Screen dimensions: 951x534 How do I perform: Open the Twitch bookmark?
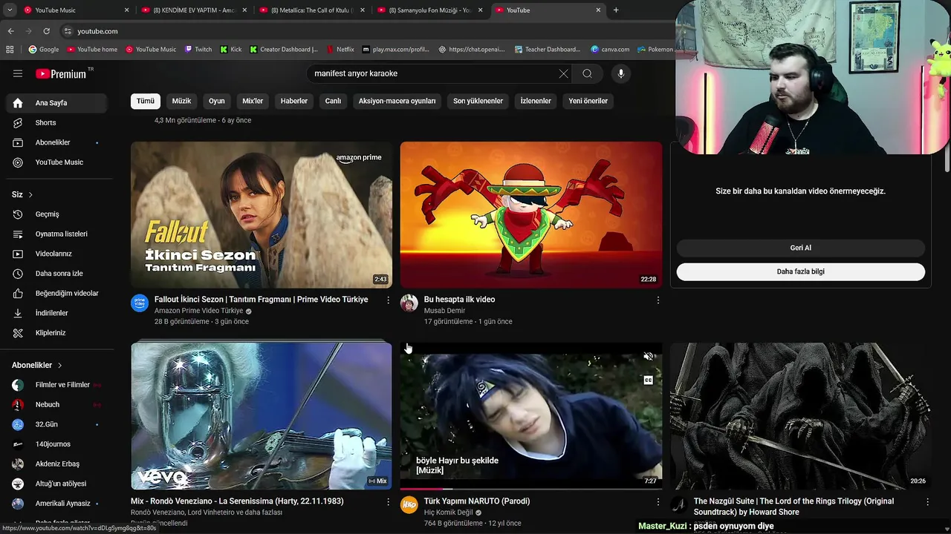click(198, 50)
